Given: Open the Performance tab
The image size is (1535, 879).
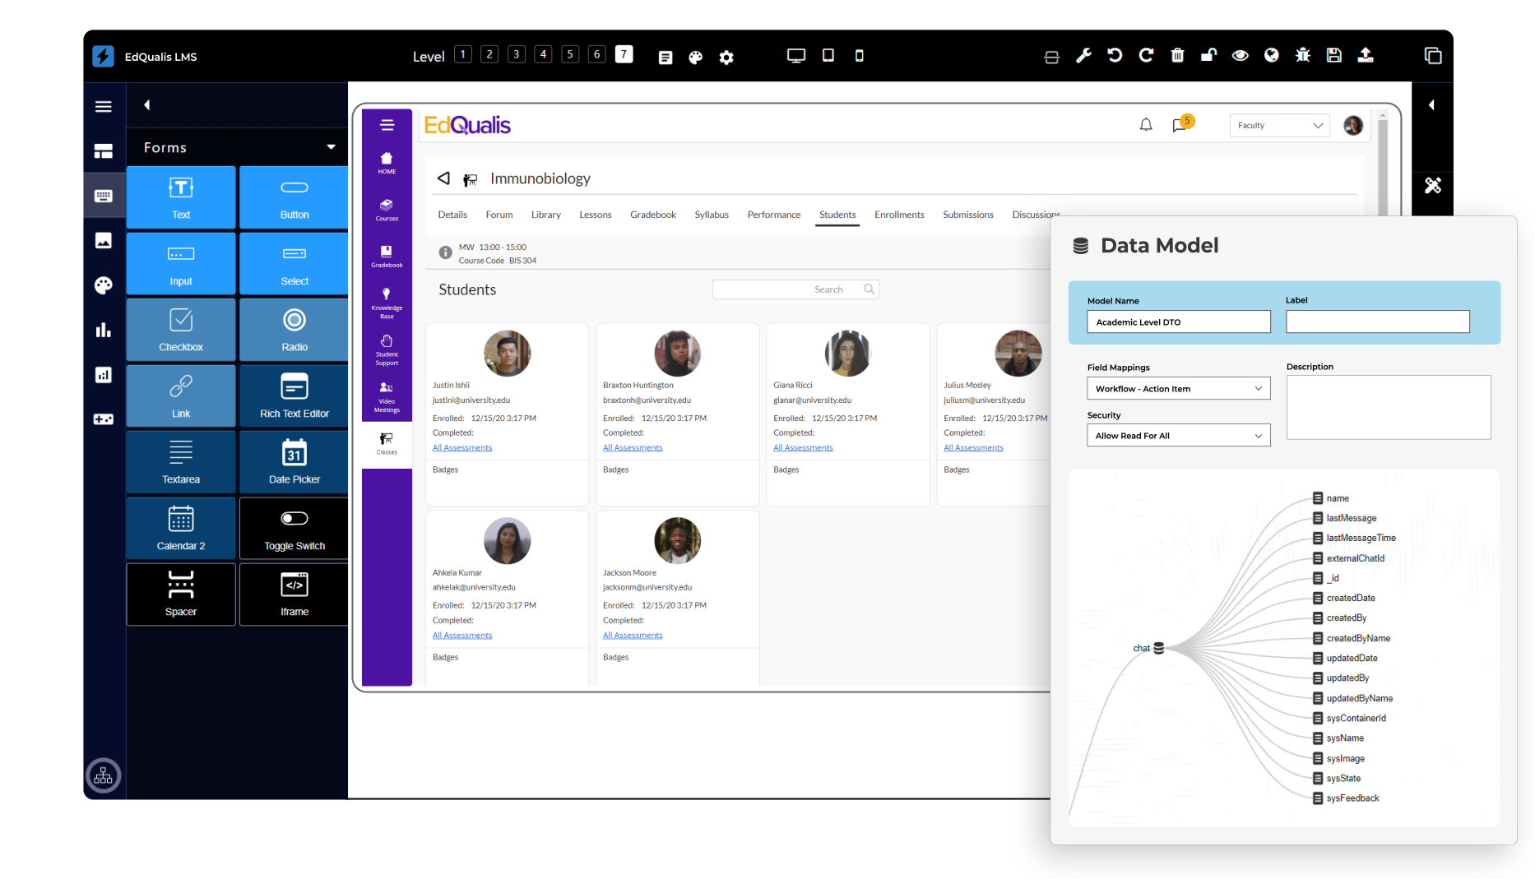Looking at the screenshot, I should point(773,215).
